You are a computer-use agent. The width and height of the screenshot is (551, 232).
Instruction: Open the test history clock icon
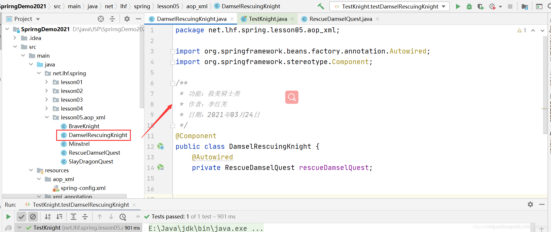[123, 217]
